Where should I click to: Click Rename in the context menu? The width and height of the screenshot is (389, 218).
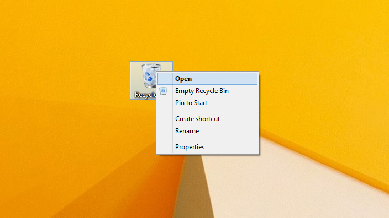pyautogui.click(x=207, y=131)
